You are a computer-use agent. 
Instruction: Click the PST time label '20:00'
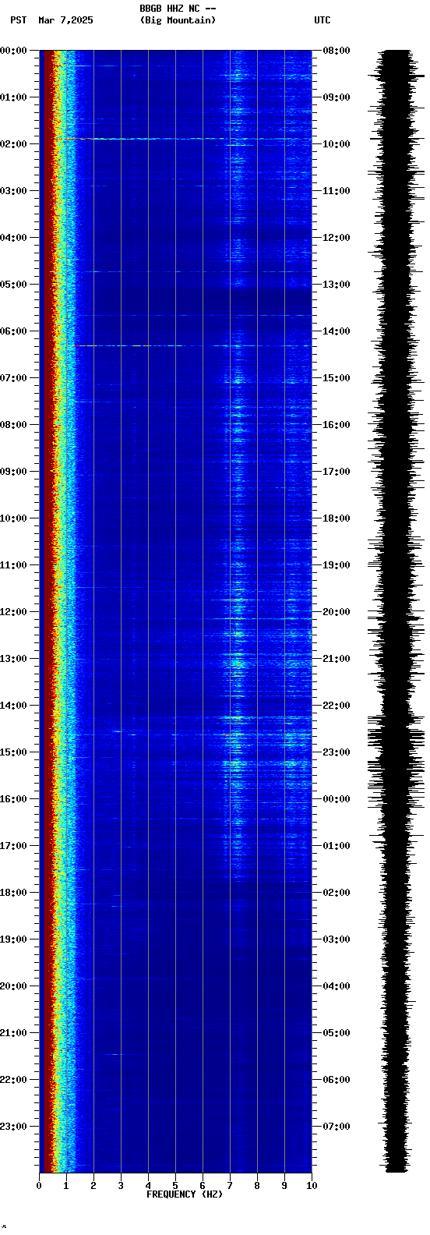click(14, 986)
